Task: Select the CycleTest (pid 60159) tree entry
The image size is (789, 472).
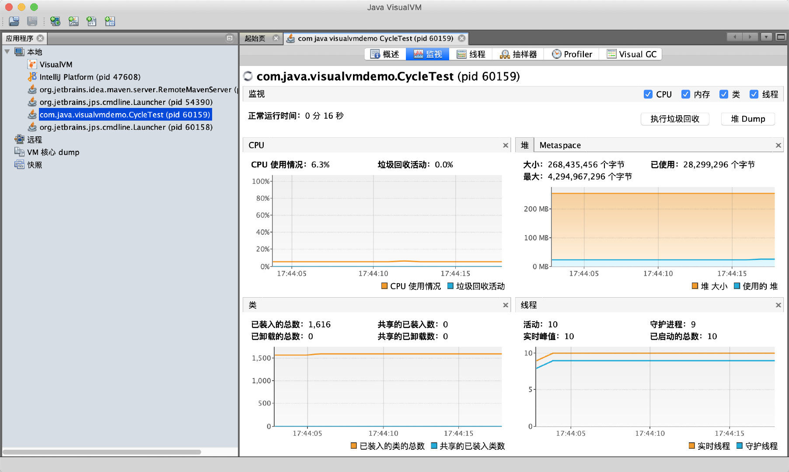Action: pos(125,115)
